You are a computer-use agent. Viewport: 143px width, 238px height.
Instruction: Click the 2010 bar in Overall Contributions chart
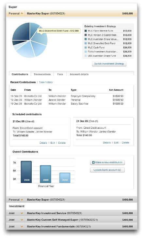tap(65, 178)
